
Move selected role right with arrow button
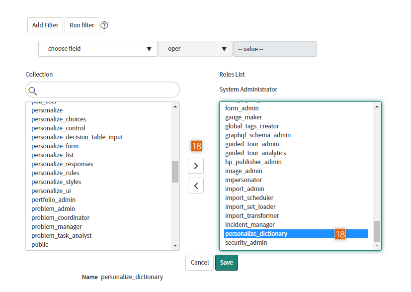point(196,166)
